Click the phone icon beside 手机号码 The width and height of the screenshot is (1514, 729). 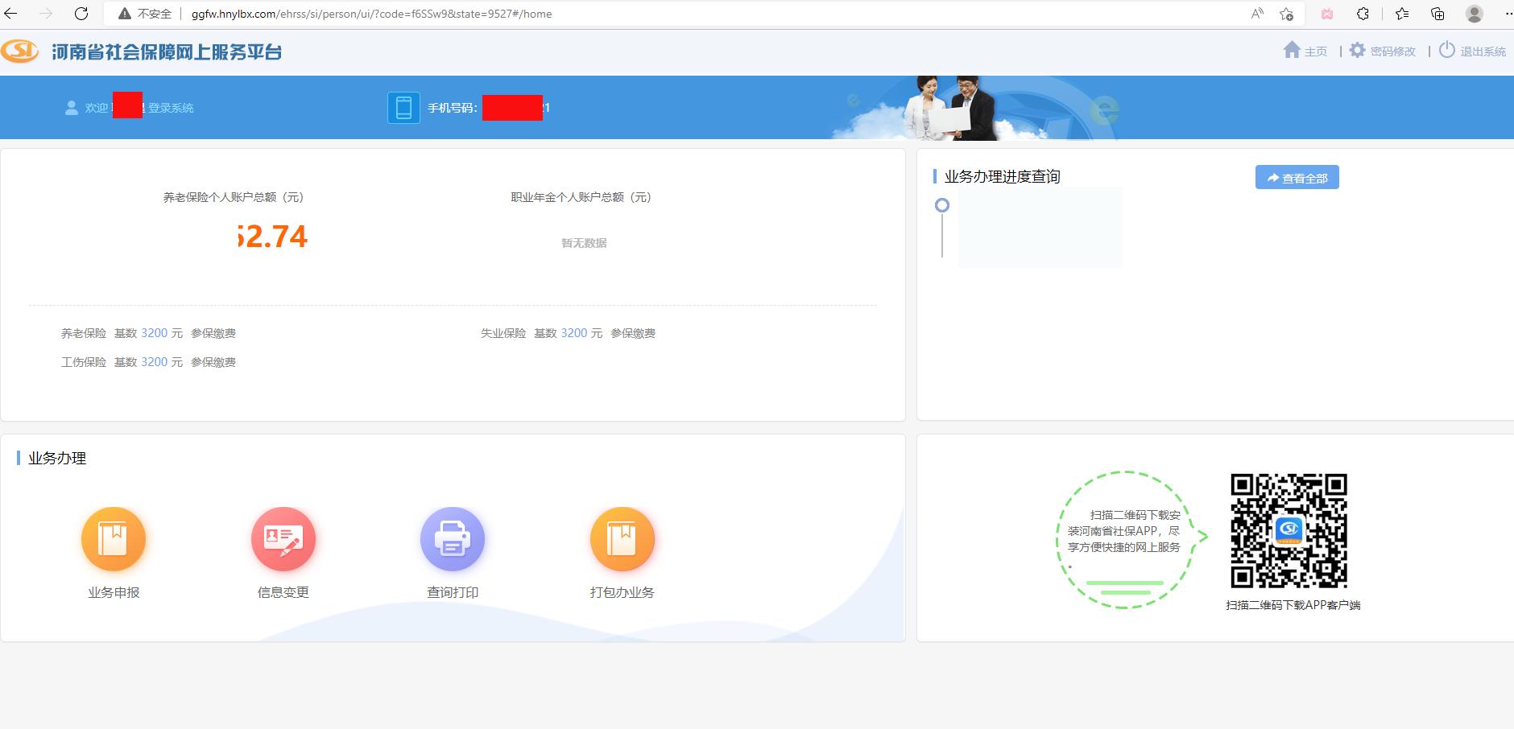click(403, 106)
